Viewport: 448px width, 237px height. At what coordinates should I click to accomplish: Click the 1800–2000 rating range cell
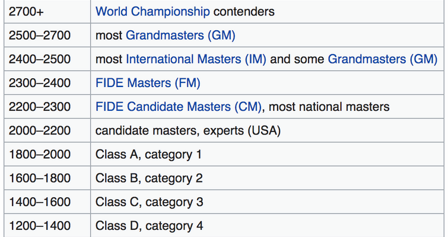(x=40, y=155)
